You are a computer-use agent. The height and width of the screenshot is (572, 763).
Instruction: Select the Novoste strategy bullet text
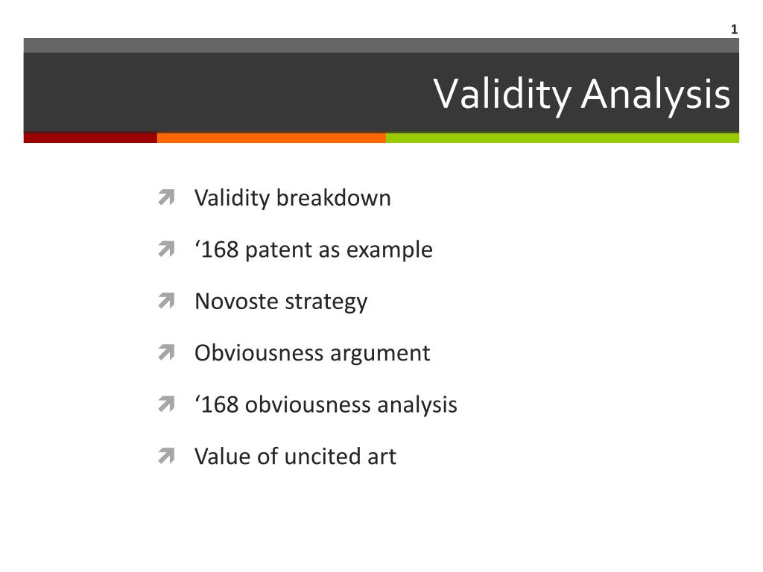tap(281, 302)
